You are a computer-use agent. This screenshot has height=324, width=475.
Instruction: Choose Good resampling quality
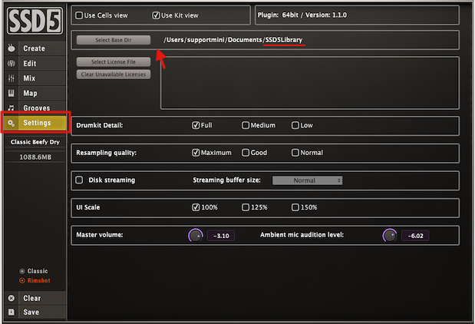(246, 153)
